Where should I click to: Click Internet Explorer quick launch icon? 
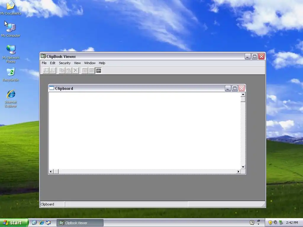41,223
